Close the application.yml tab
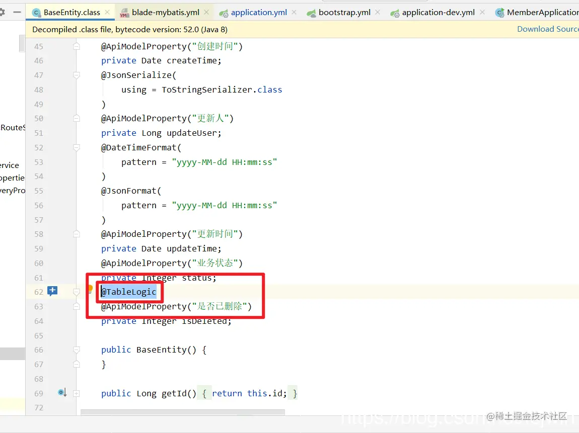579x433 pixels. (x=294, y=12)
